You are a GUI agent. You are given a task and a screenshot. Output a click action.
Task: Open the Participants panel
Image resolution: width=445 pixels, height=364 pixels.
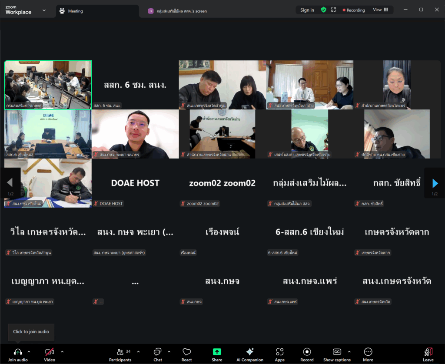[120, 354]
